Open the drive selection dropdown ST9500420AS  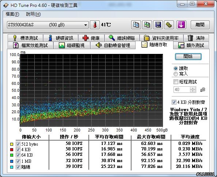[x=48, y=25]
